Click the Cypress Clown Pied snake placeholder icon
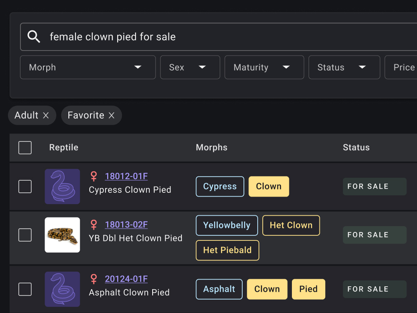Viewport: 417px width, 313px height. 63,187
